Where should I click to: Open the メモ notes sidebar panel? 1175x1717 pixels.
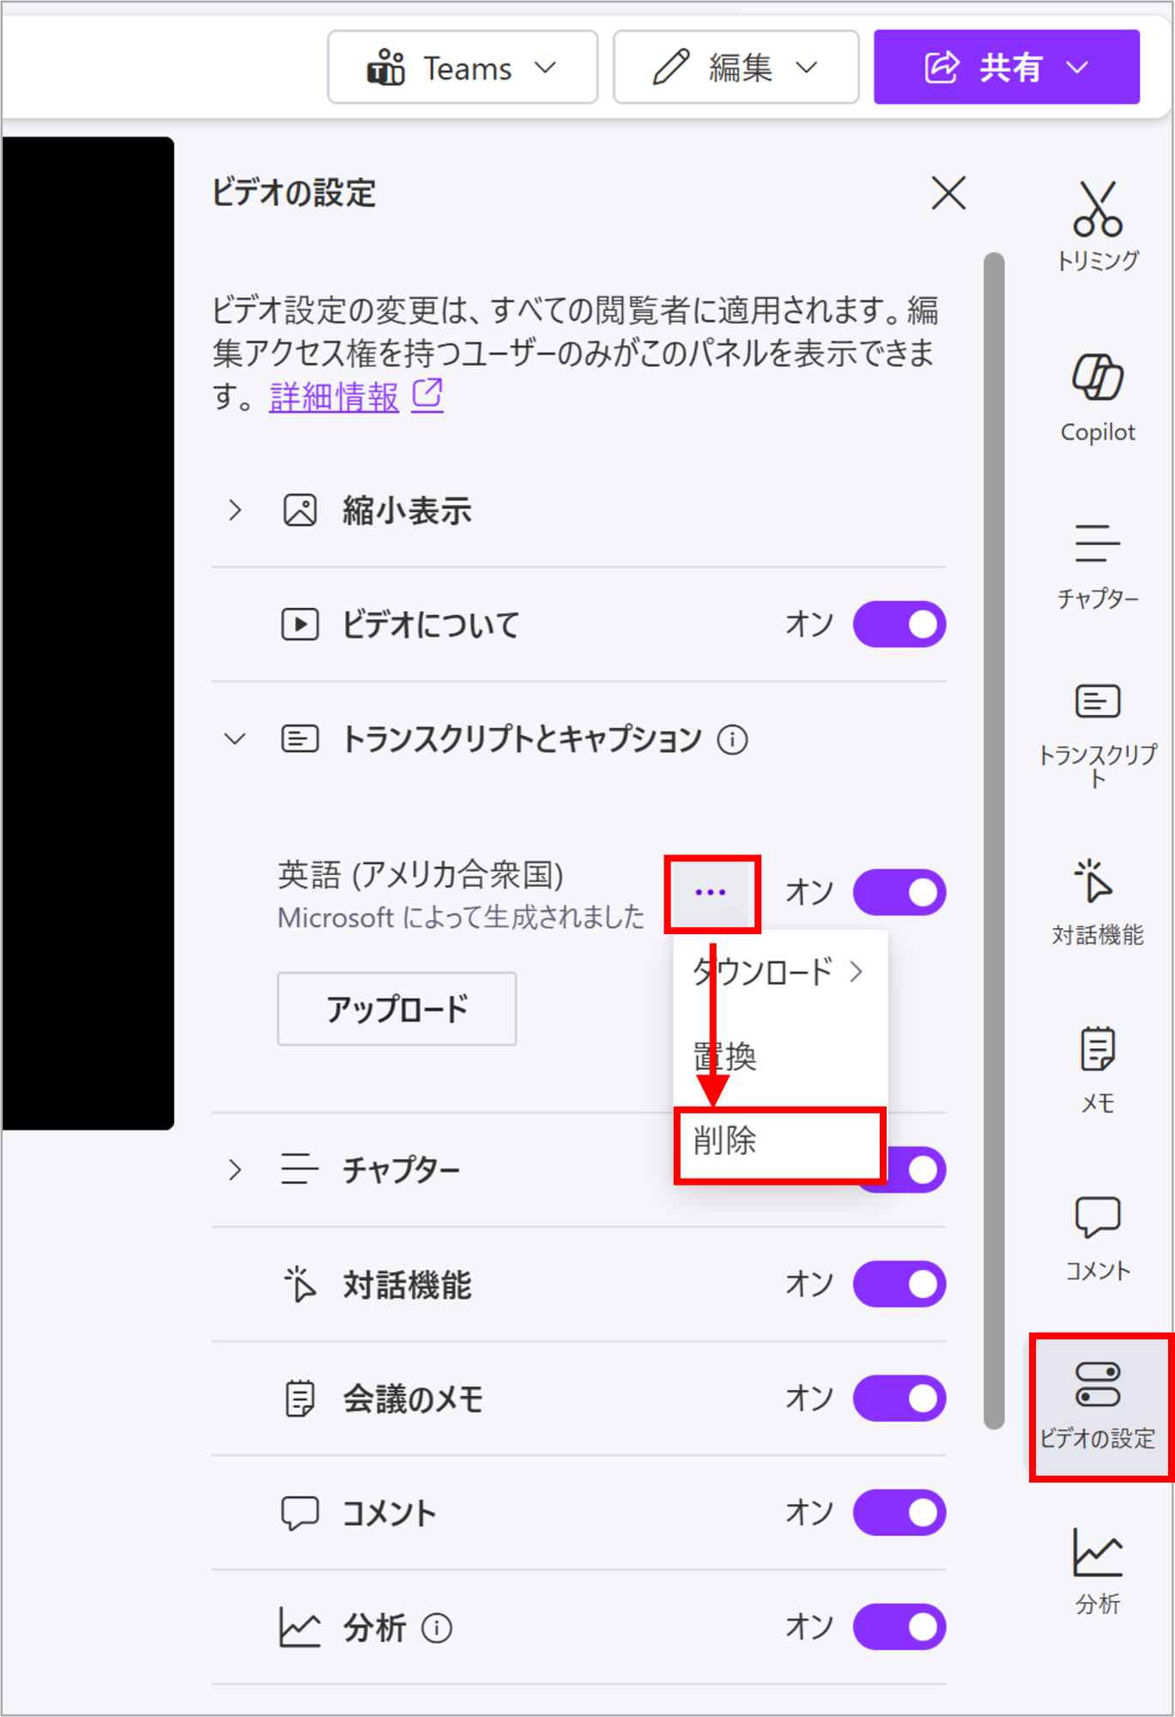1097,1070
